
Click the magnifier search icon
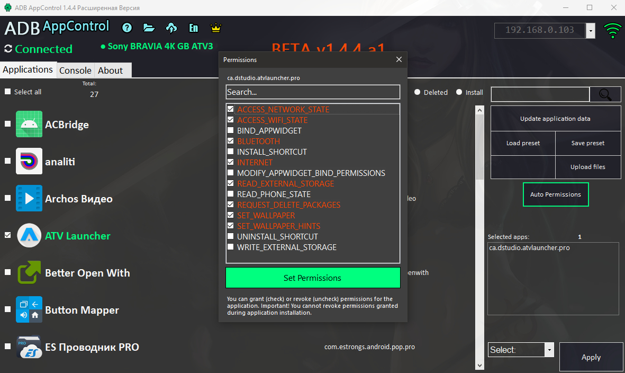click(605, 94)
